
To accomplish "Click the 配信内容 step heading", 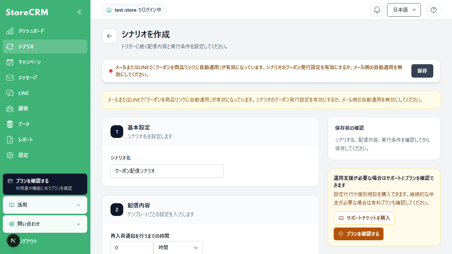I will click(139, 205).
